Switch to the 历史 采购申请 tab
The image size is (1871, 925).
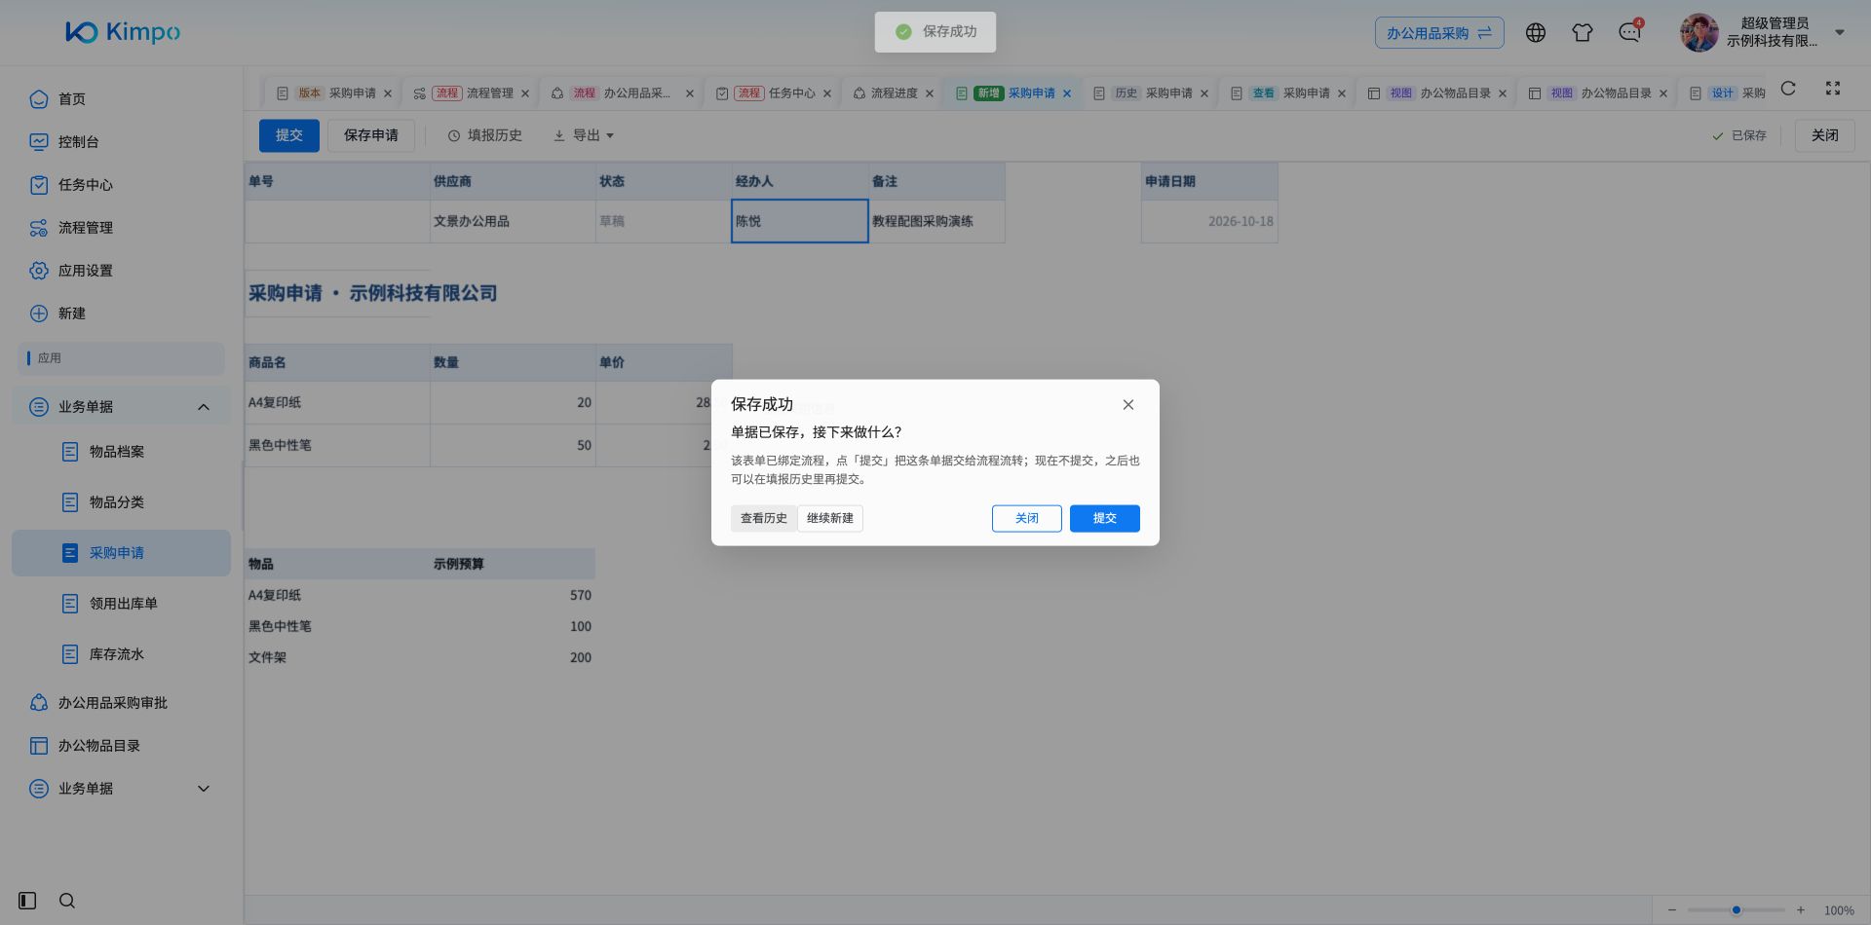[1150, 93]
